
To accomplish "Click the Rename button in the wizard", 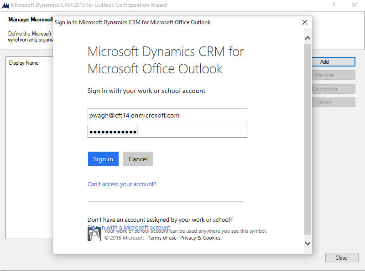I will [334, 75].
